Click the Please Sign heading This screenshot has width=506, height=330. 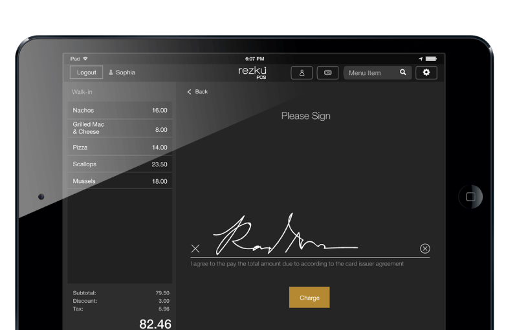305,116
